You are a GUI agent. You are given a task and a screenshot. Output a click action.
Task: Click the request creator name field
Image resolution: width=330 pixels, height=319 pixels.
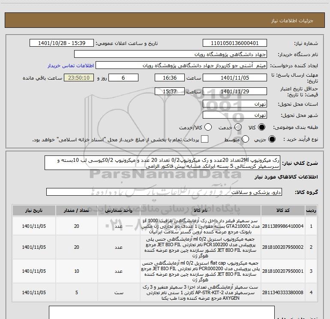point(181,66)
